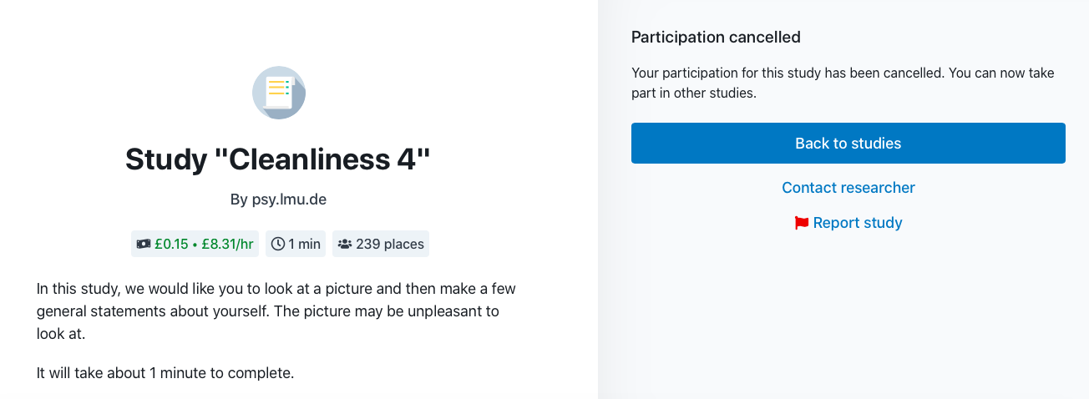Image resolution: width=1089 pixels, height=399 pixels.
Task: Click the study description paragraph
Action: tap(276, 311)
